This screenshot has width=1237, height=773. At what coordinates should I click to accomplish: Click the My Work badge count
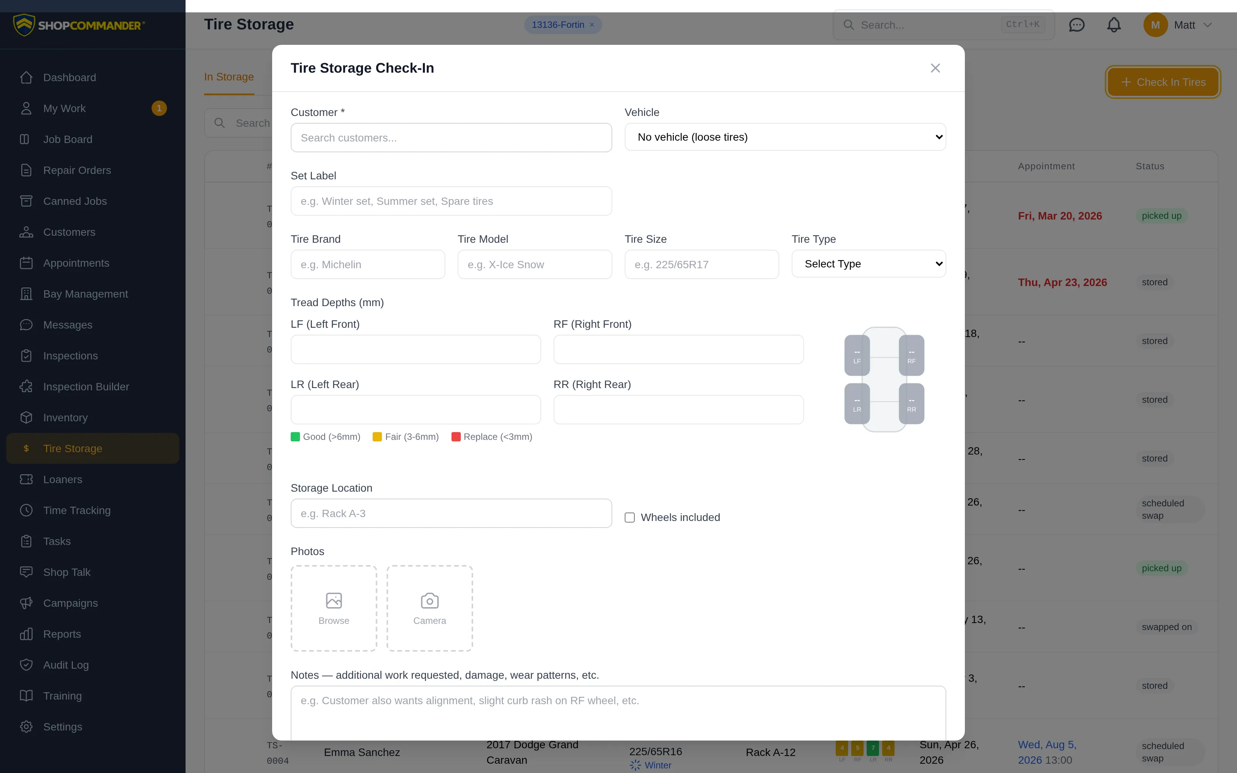[159, 108]
